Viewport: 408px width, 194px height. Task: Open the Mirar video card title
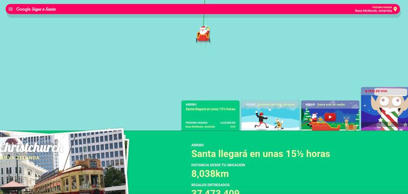(x=325, y=105)
